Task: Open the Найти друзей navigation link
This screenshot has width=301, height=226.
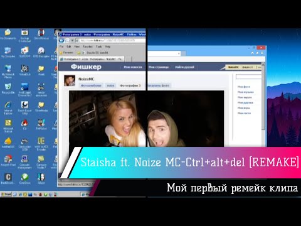Action: click(x=185, y=67)
